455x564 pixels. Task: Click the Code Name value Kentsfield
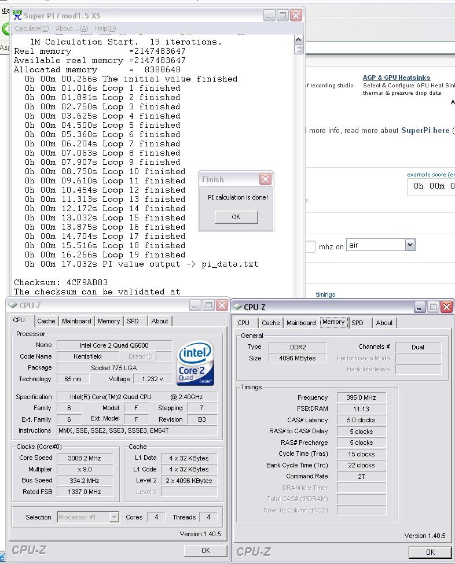click(x=88, y=356)
